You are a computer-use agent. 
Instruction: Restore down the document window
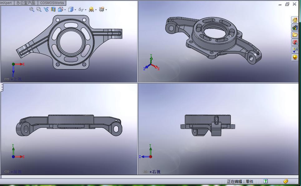coord(287,4)
